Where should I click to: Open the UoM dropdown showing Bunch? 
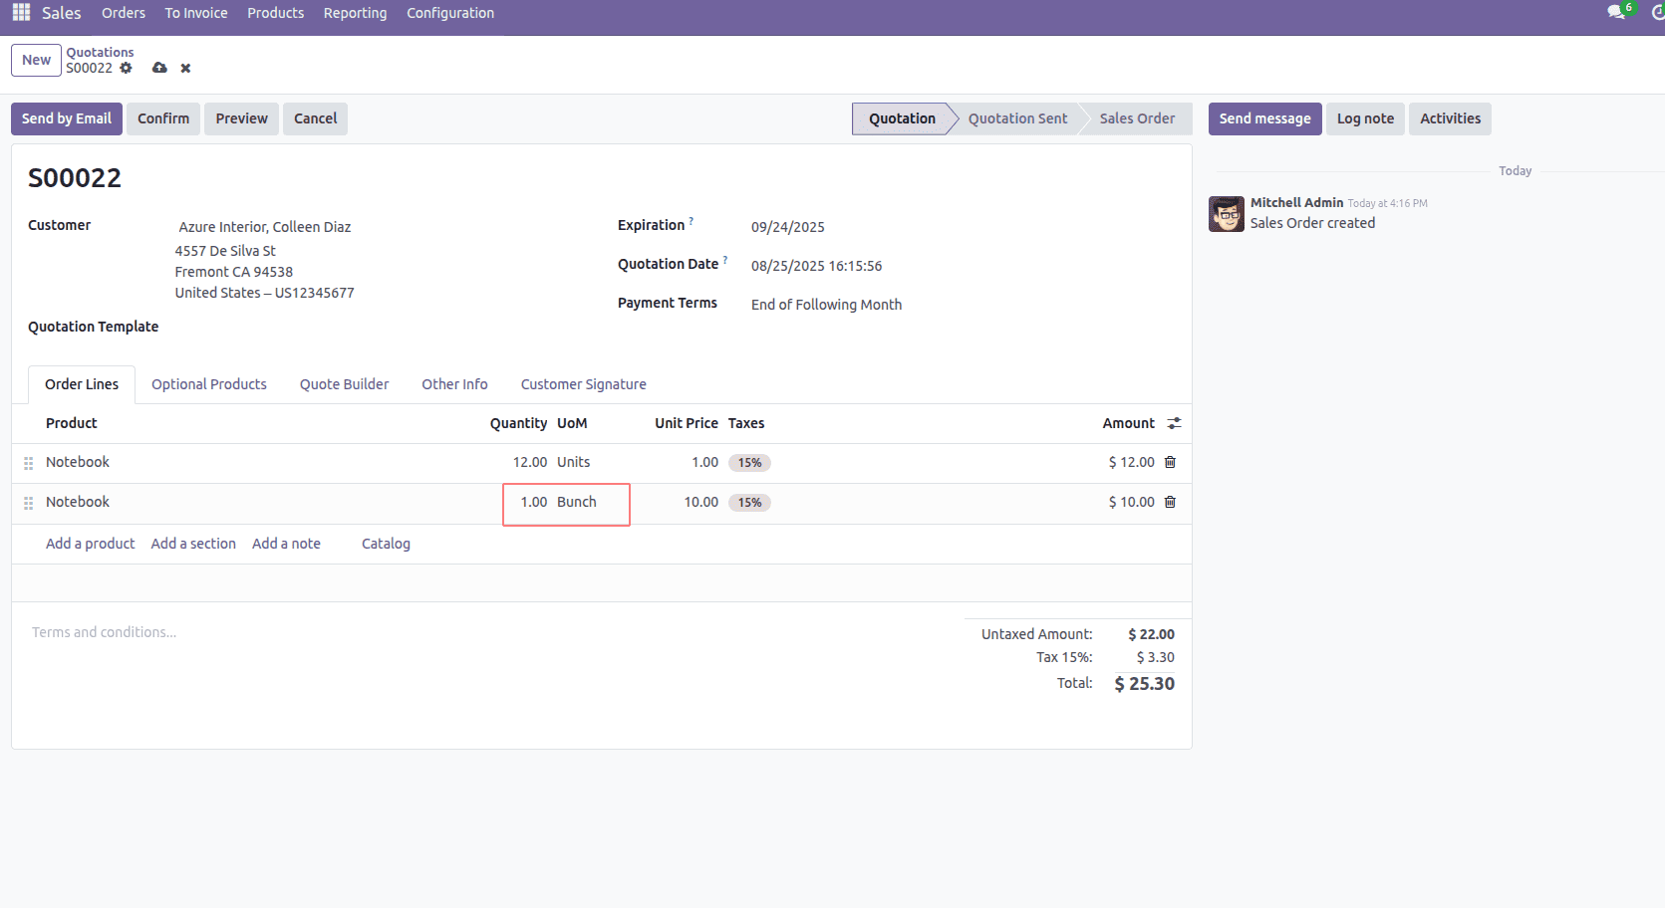point(576,502)
